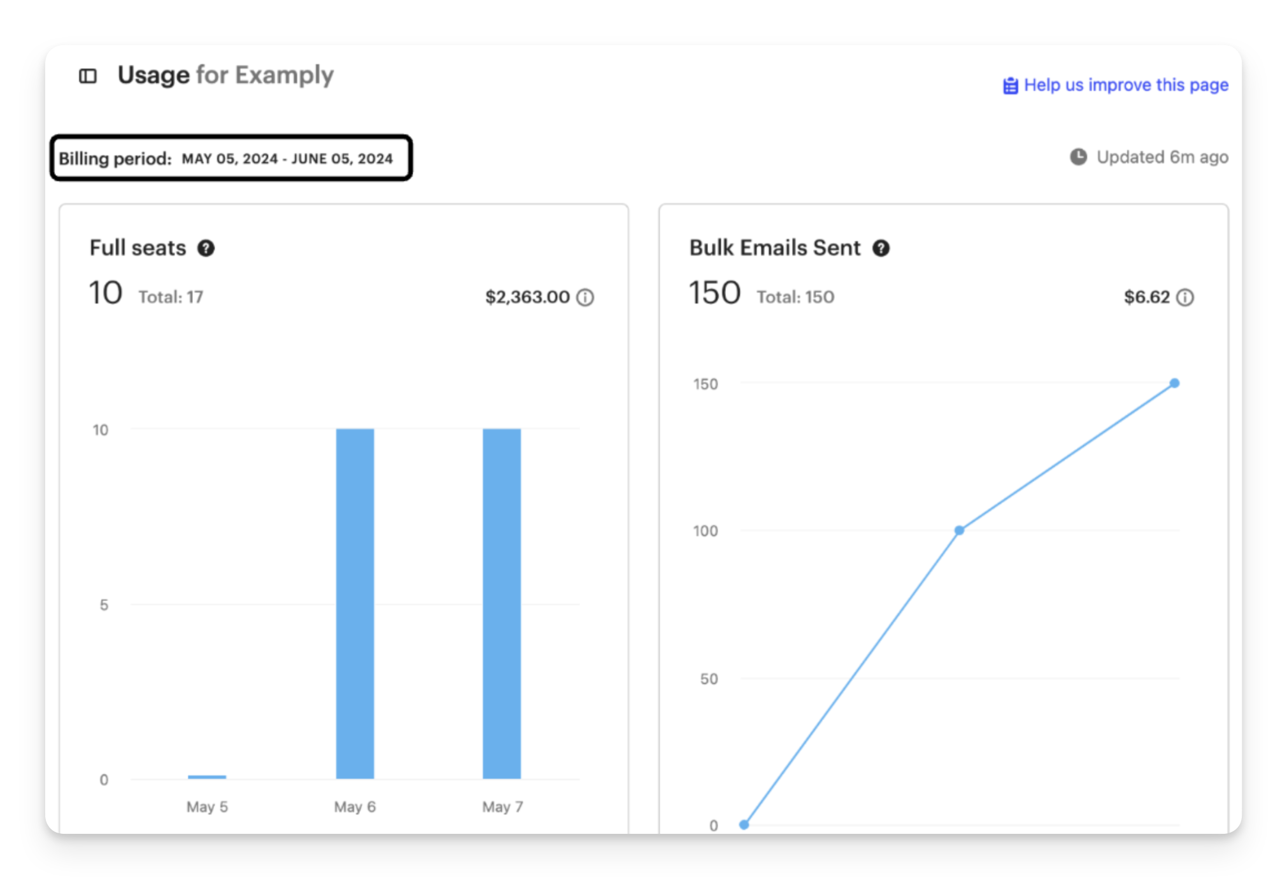This screenshot has width=1287, height=879.
Task: Click the clock icon beside Updated 6m ago
Action: pos(1078,157)
